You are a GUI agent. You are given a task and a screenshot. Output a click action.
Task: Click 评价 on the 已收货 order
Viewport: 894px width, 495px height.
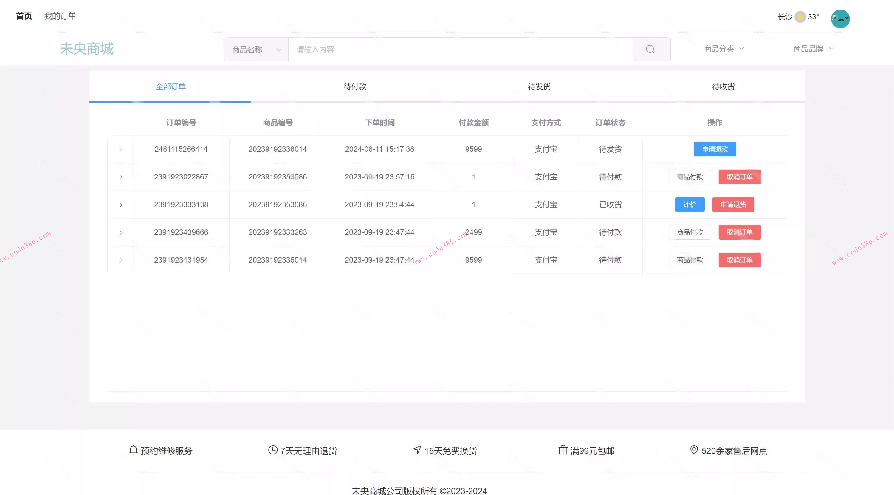tap(690, 205)
